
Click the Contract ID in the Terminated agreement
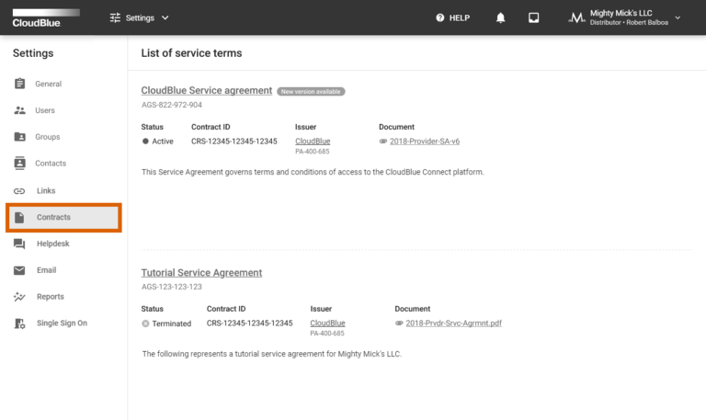point(249,324)
